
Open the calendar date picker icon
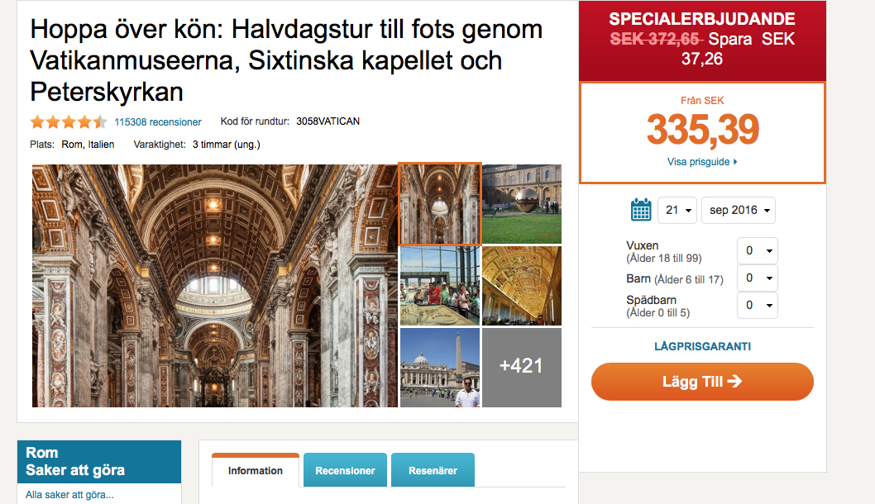pyautogui.click(x=641, y=210)
